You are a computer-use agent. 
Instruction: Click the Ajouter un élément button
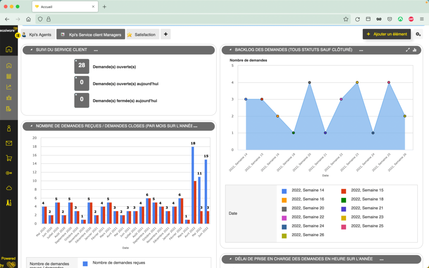(x=387, y=34)
